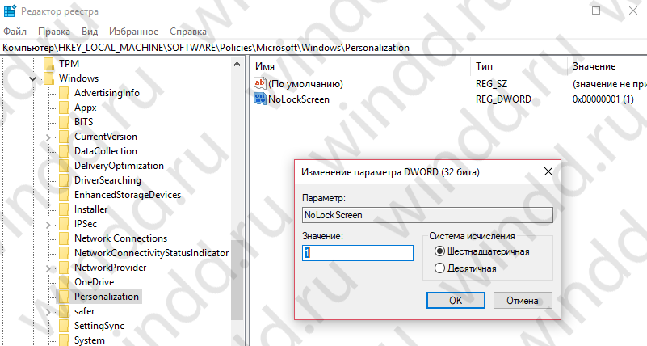Select the DataCollection key label
Image resolution: width=647 pixels, height=346 pixels.
(106, 151)
